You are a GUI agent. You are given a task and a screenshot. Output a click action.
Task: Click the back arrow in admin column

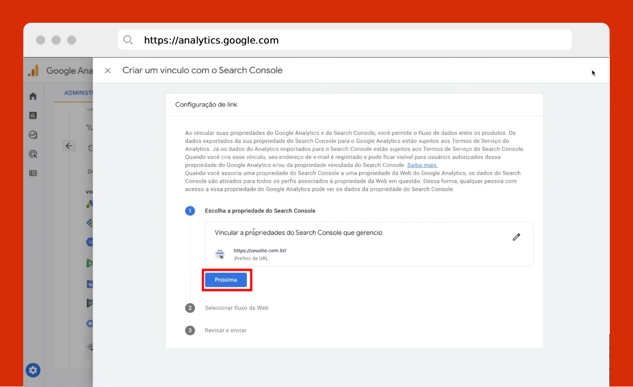point(69,146)
